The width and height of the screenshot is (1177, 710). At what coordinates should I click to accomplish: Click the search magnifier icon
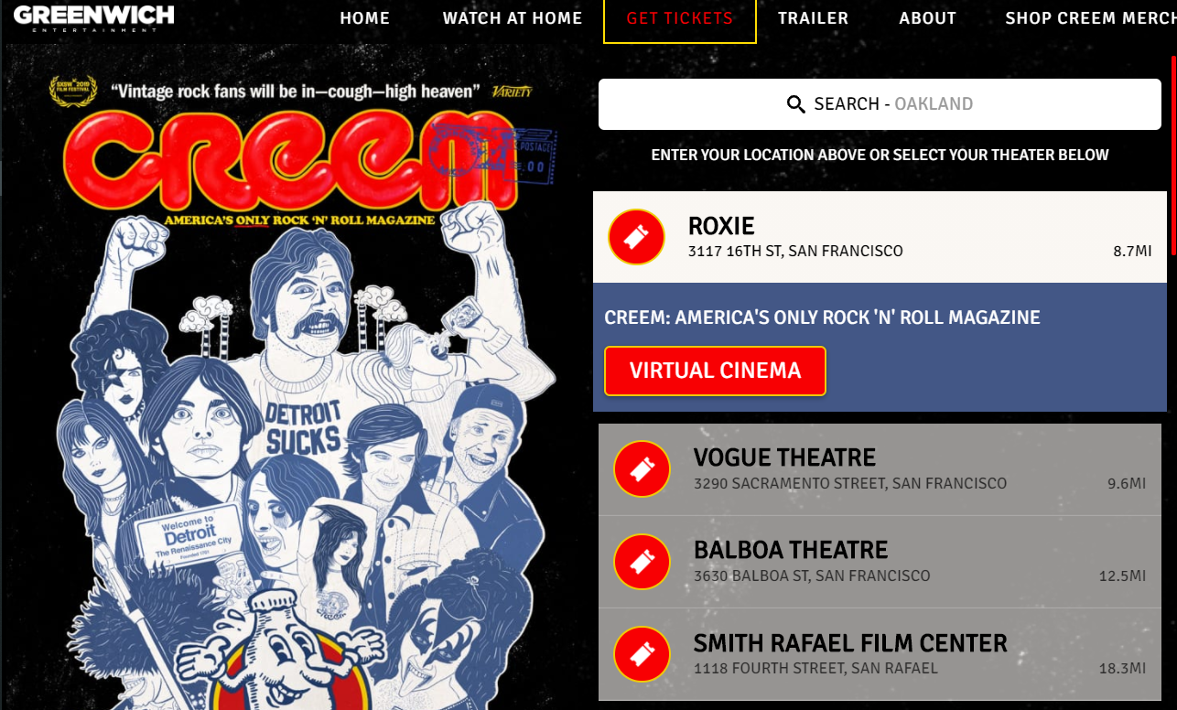pos(796,104)
